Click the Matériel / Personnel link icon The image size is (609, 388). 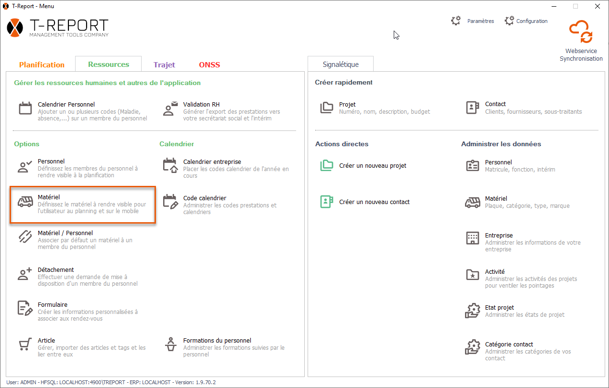click(x=25, y=237)
